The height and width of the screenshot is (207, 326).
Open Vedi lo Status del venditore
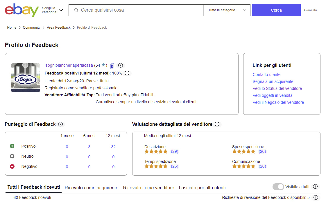pos(277,88)
